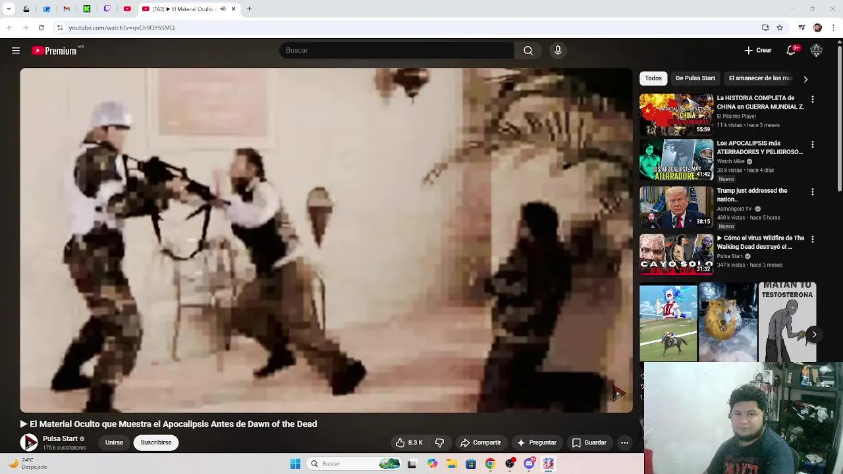Open the Windows Start menu

296,463
